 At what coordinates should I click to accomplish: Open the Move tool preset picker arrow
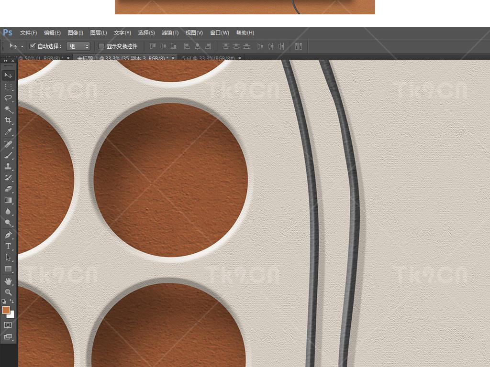point(22,46)
